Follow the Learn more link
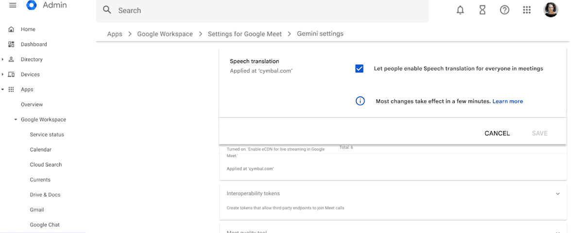The image size is (583, 233). [508, 101]
